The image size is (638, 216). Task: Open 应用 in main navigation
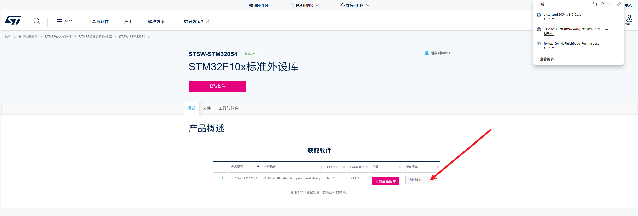128,22
